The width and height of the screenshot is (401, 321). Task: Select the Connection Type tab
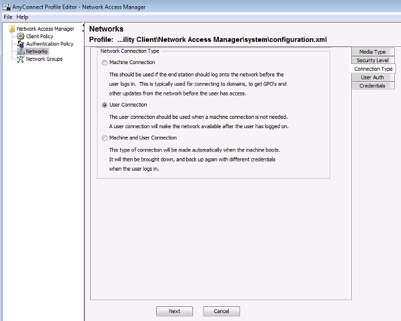[373, 69]
